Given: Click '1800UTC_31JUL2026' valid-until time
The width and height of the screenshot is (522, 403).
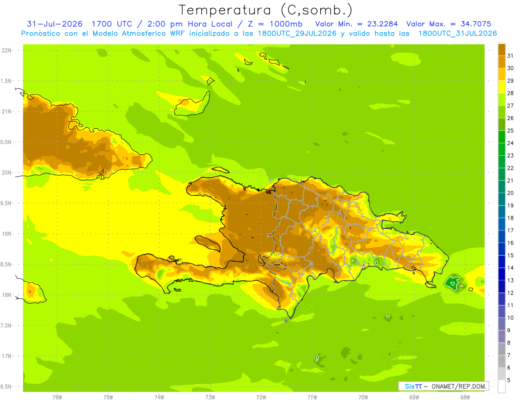Looking at the screenshot, I should tap(458, 33).
